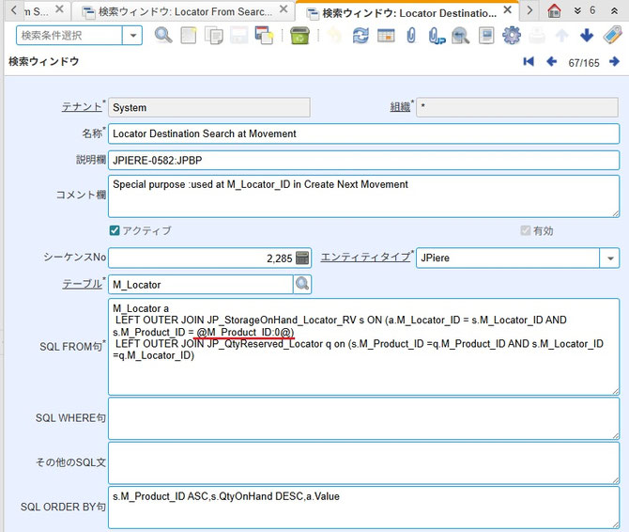
Task: Click the disabled 有効 checkbox
Action: [x=525, y=230]
